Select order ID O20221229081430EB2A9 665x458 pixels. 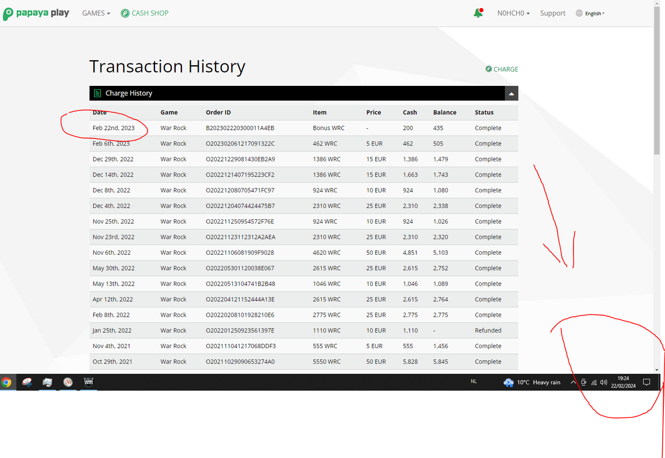240,159
